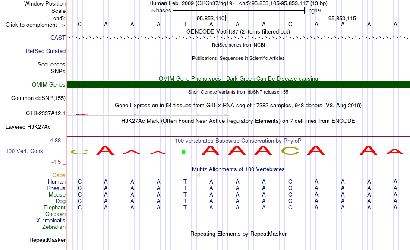Screen dimensions: 410x250
Task: Click the orange insertion bar in the Mouse row
Action: pos(199,194)
